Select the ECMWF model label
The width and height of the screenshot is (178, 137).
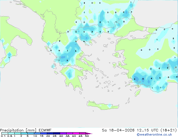coord(45,130)
